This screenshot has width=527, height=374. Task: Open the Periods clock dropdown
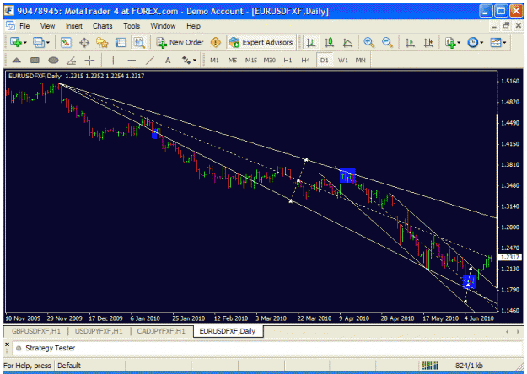coord(476,43)
